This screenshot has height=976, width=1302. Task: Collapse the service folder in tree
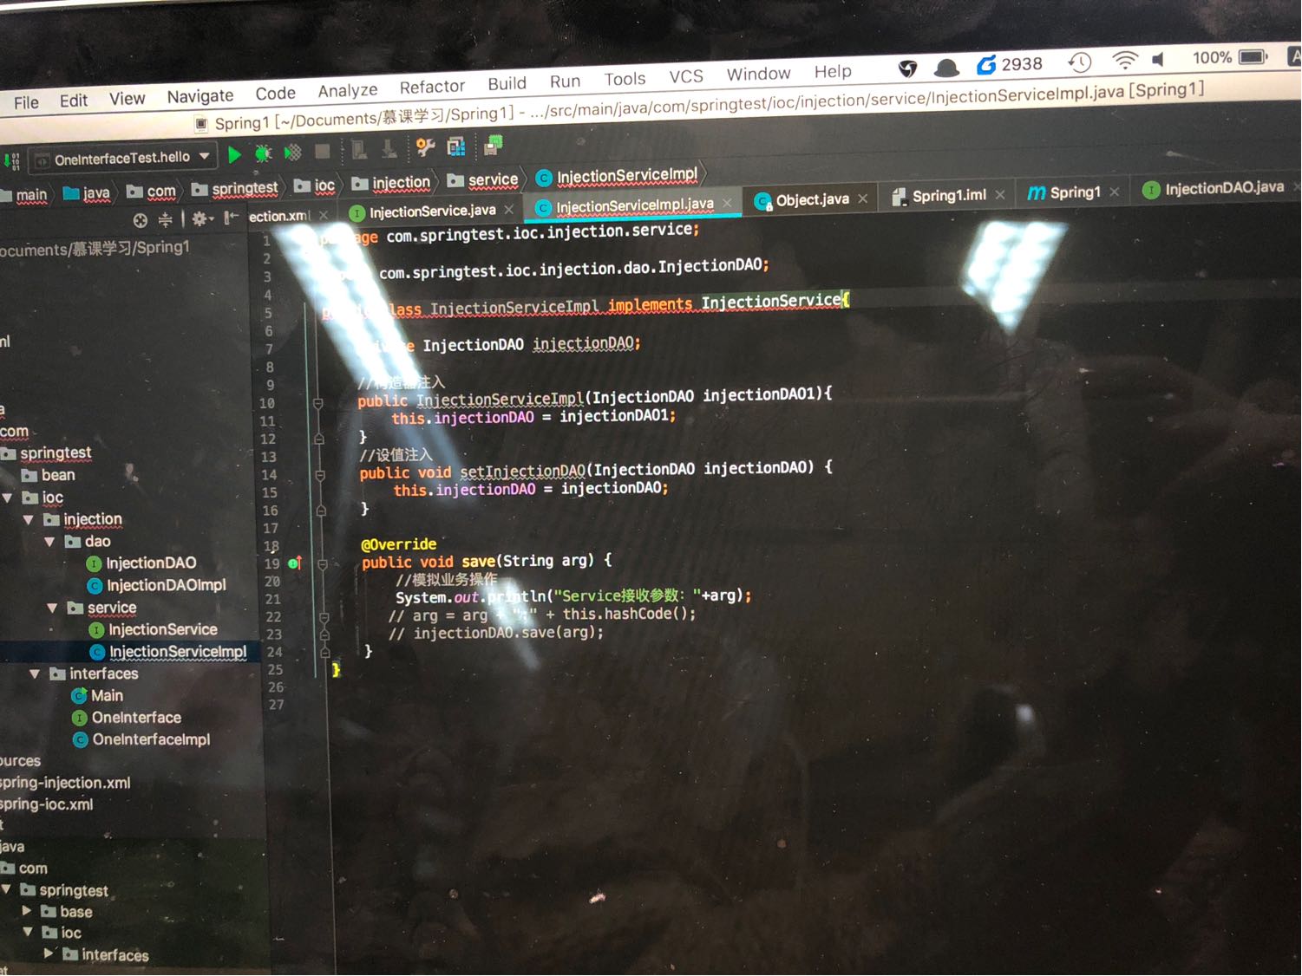pyautogui.click(x=52, y=608)
